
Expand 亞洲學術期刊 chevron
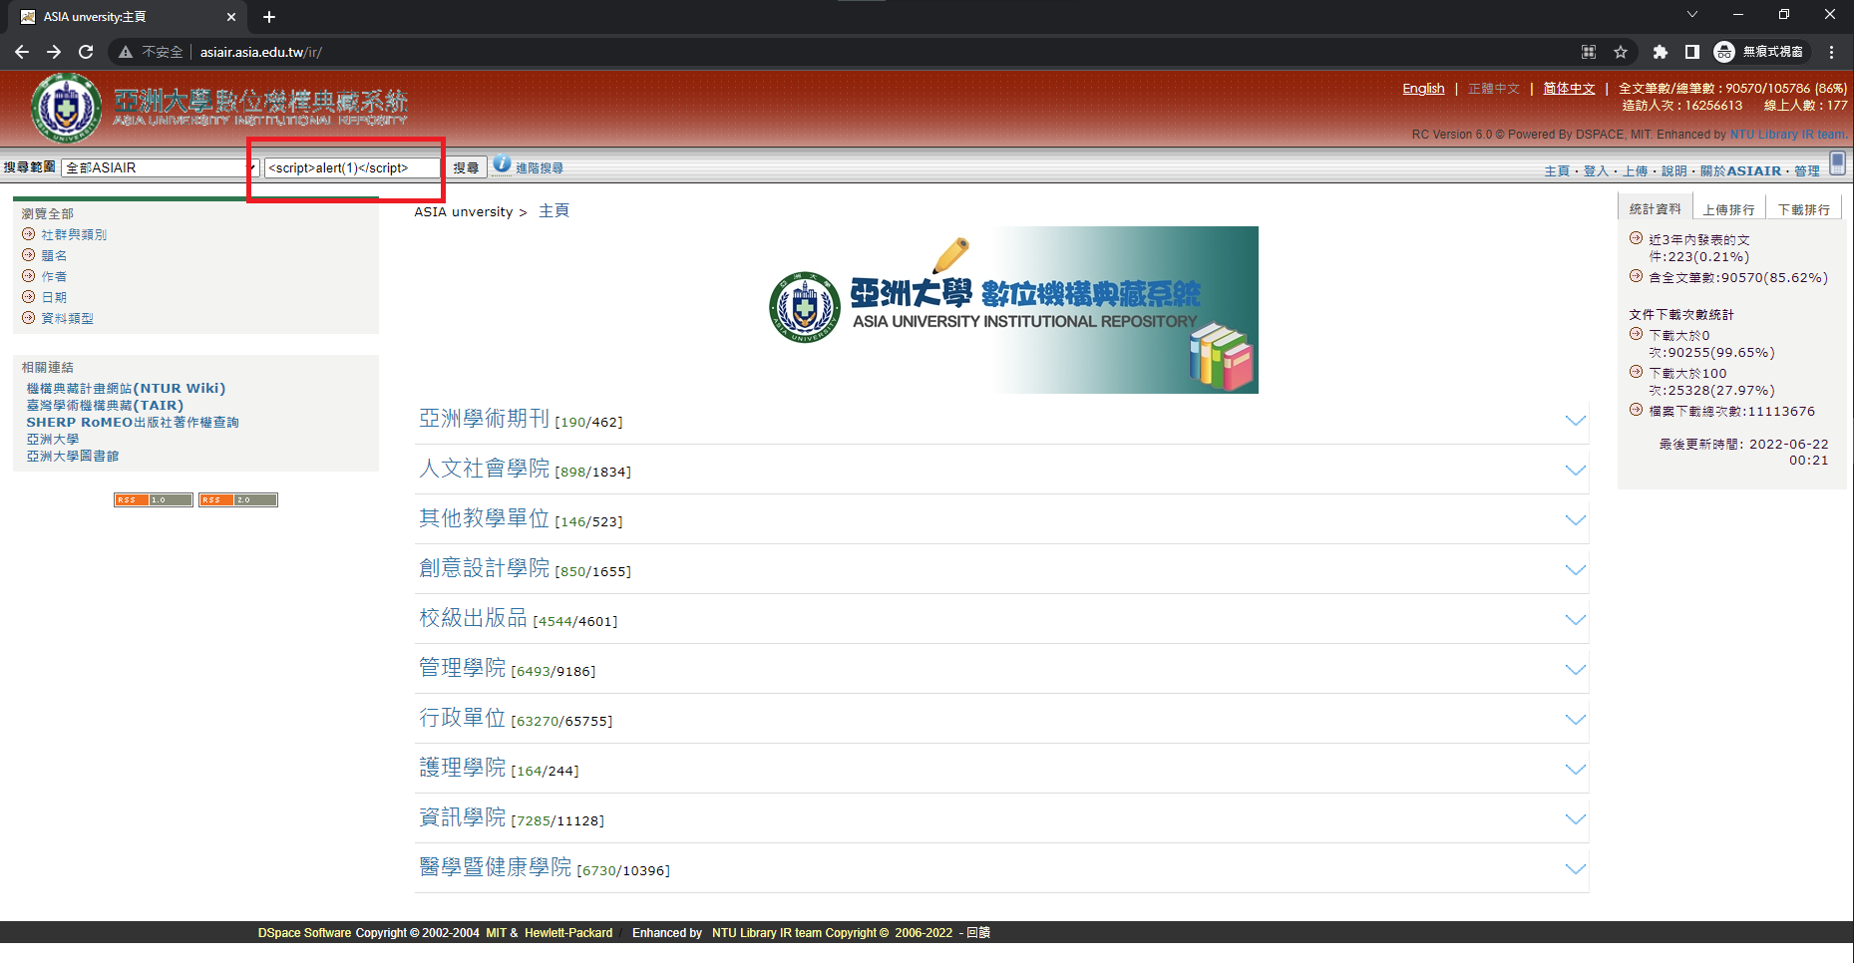(1576, 421)
